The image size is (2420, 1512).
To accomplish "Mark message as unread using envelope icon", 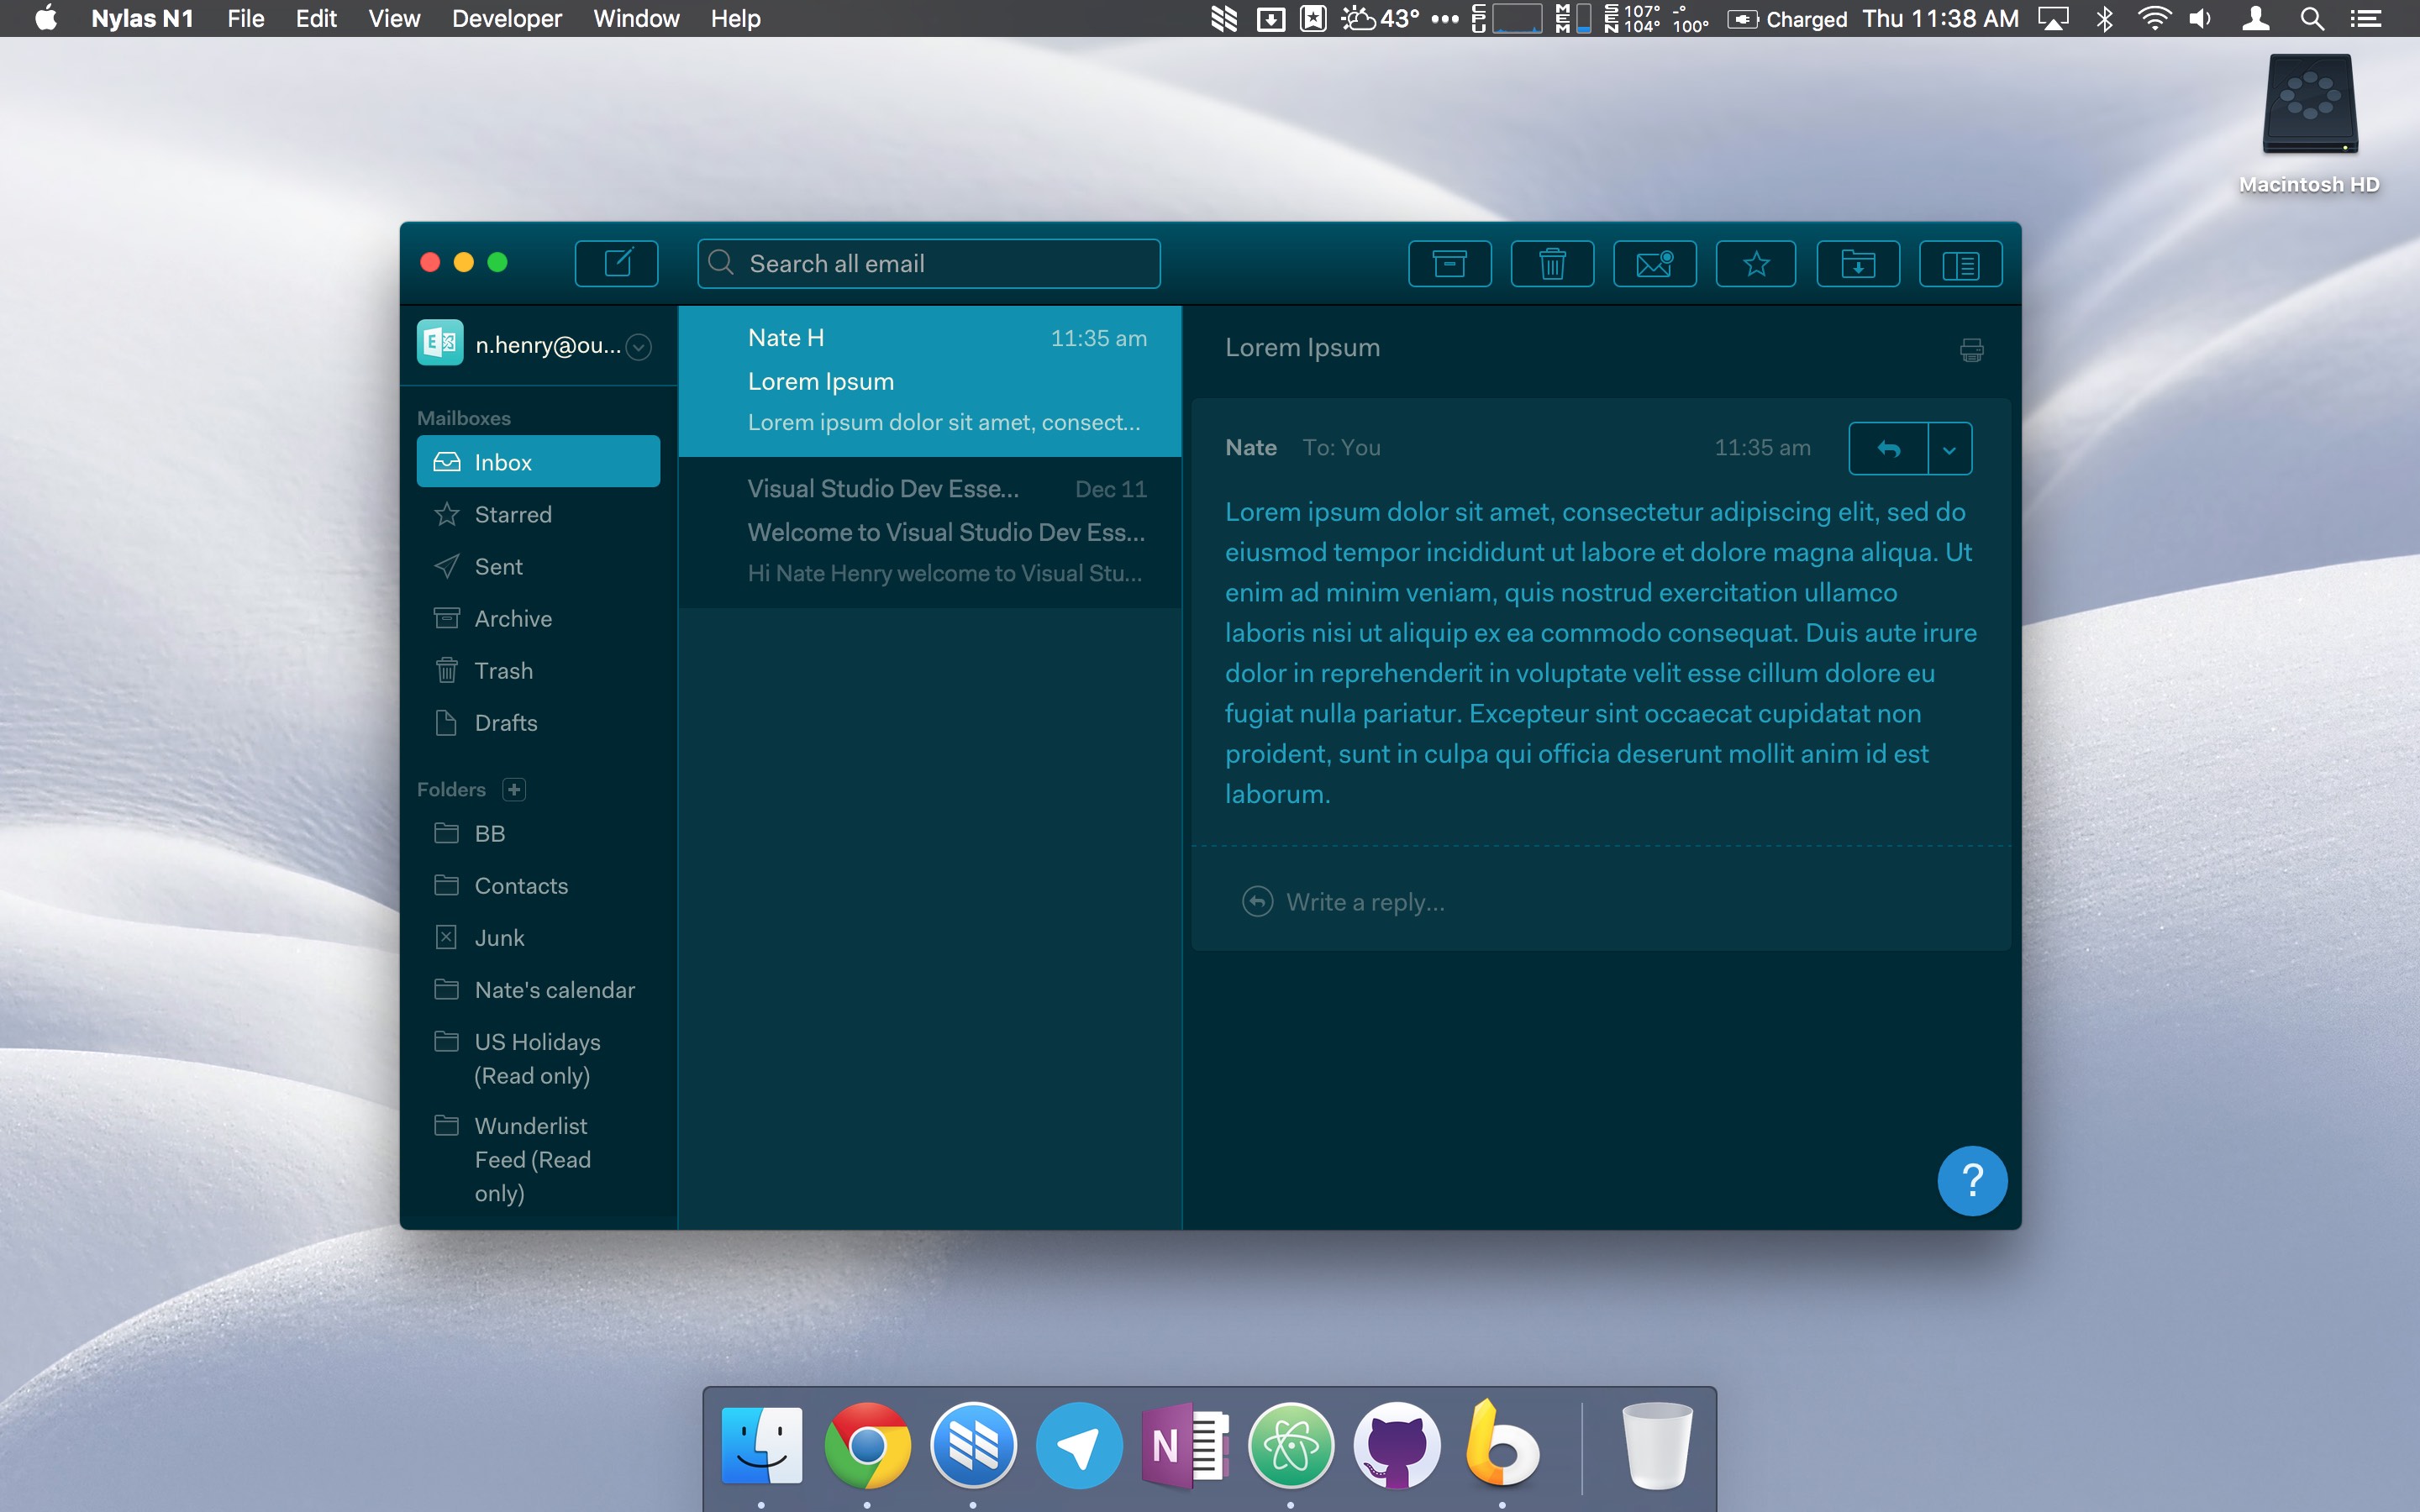I will (1654, 264).
